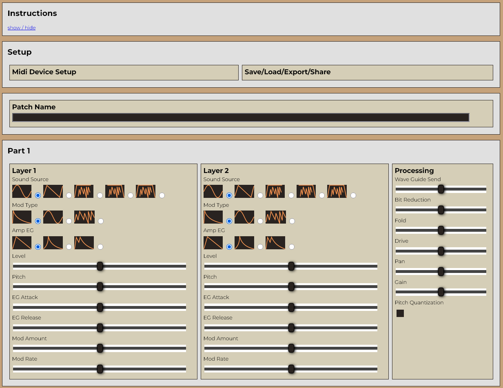Enable Layer 1 noise Mod Type radio button
Image resolution: width=503 pixels, height=388 pixels.
tap(101, 221)
